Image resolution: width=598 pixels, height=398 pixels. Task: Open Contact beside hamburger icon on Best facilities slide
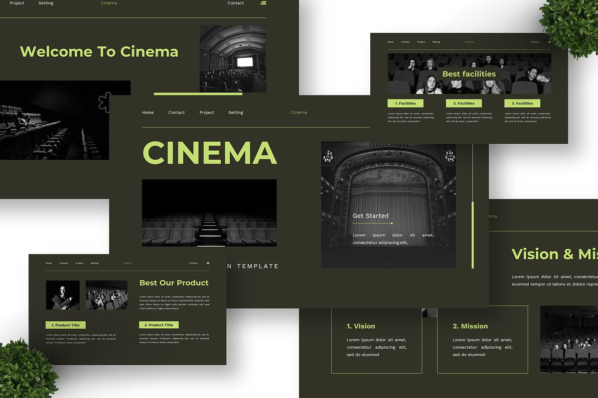(535, 42)
